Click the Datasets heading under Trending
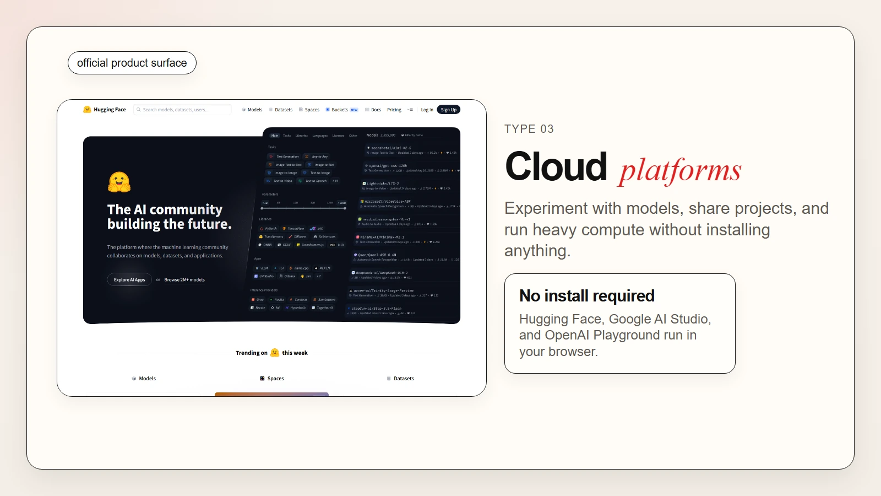Screen dimensions: 881x496 point(400,379)
